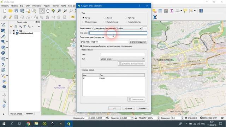Toggle visibility of the OSM Standard layer
226x127 pixels.
(14, 34)
